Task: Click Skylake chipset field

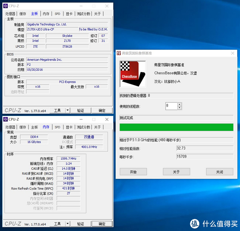Action: (x=67, y=36)
